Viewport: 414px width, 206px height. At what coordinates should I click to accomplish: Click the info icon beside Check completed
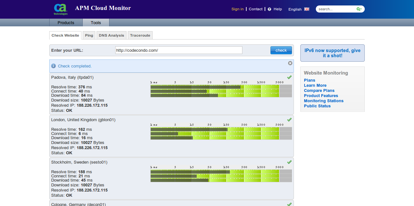[53, 66]
